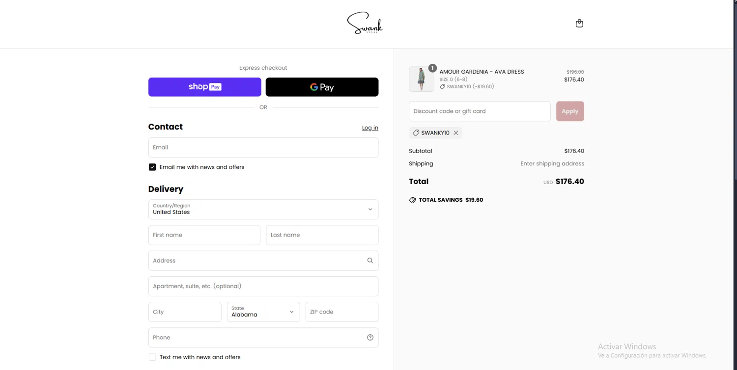Open the shopping bag cart icon
The height and width of the screenshot is (370, 737).
point(579,23)
